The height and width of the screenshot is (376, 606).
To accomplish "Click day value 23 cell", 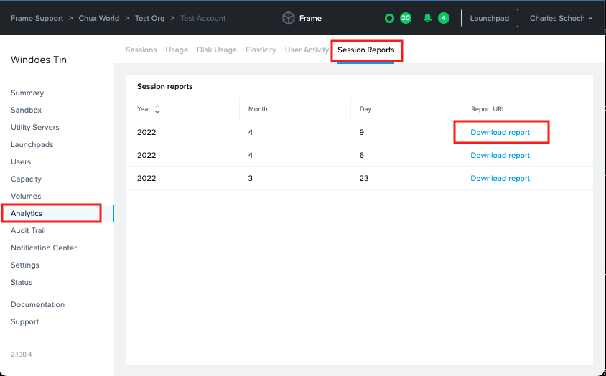I will 364,178.
